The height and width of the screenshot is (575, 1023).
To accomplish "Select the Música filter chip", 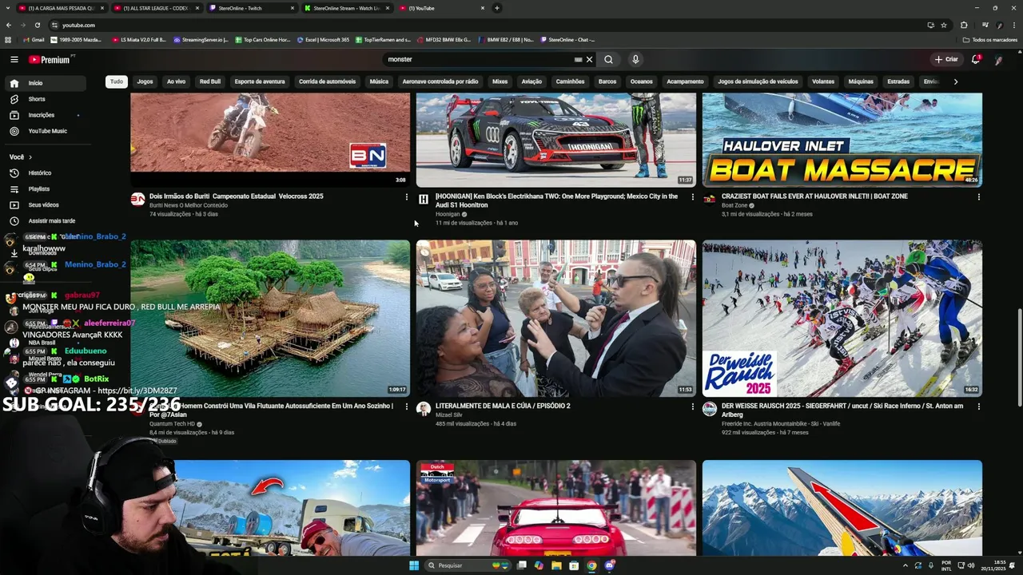I will 379,81.
